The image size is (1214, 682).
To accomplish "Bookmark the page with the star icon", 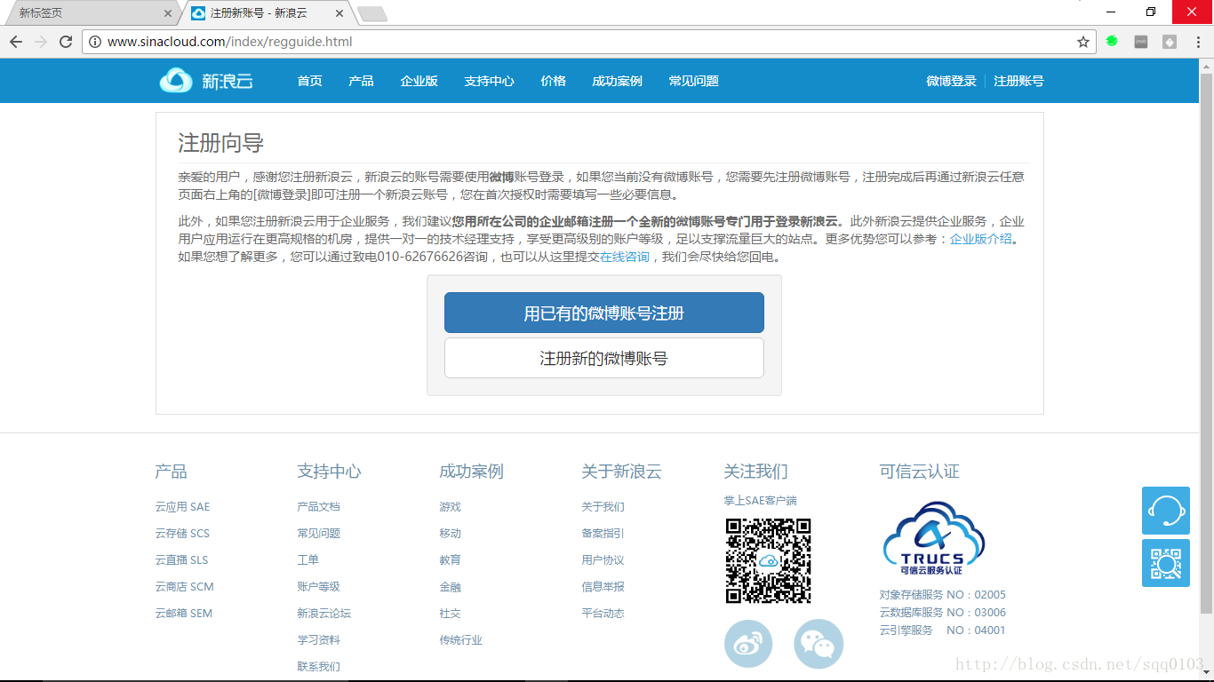I will coord(1083,42).
